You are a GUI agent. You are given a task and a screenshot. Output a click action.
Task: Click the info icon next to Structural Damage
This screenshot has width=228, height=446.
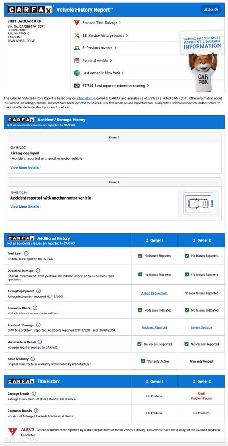click(x=38, y=271)
